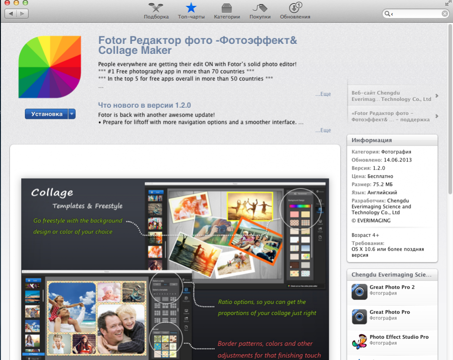Image resolution: width=453 pixels, height=360 pixels.
Task: Select Great Photo Pro title text
Action: click(390, 312)
